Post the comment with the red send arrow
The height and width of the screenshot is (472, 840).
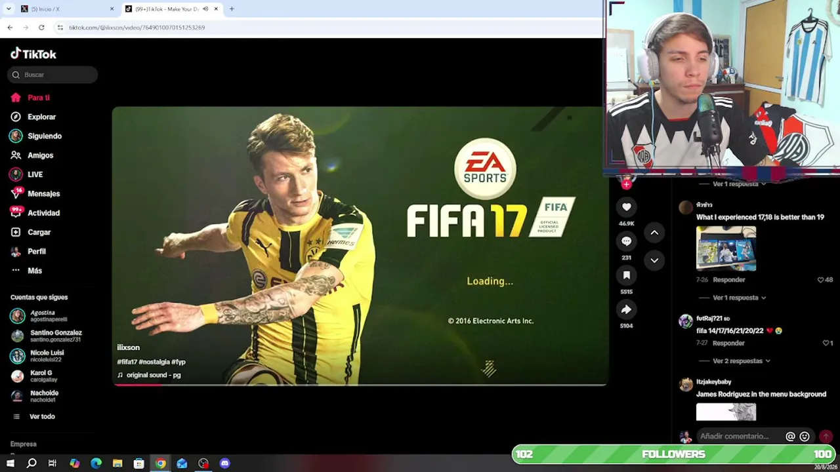[x=826, y=437]
